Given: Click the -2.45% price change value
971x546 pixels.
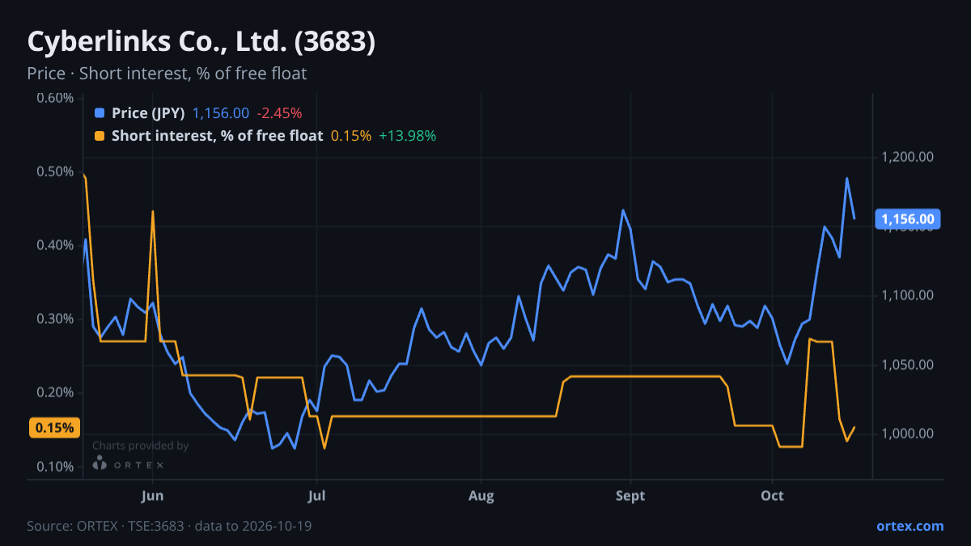Looking at the screenshot, I should coord(279,113).
